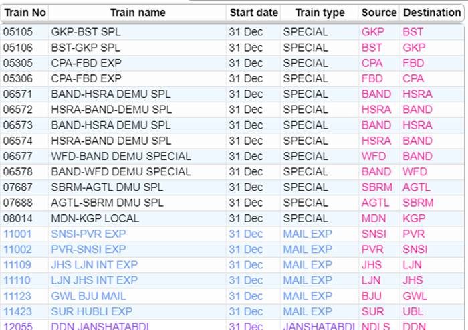
Task: Sort table by Train No column header
Action: [x=25, y=13]
